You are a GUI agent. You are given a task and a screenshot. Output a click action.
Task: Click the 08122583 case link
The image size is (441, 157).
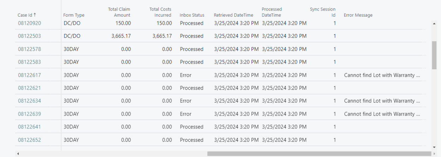(29, 62)
